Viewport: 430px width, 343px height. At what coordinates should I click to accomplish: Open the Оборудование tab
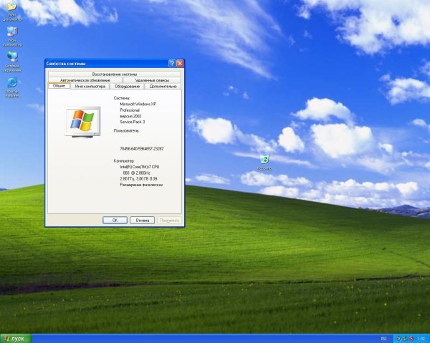[128, 87]
